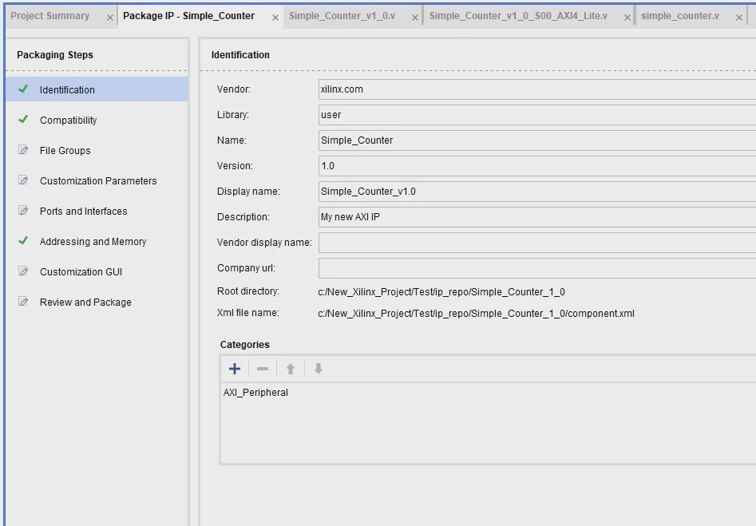
Task: Click the green checkmark beside Addressing and Memory
Action: (23, 240)
